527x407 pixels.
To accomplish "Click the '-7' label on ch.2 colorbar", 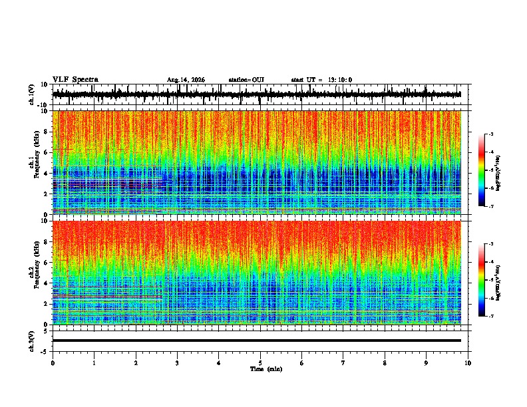I will tap(491, 316).
